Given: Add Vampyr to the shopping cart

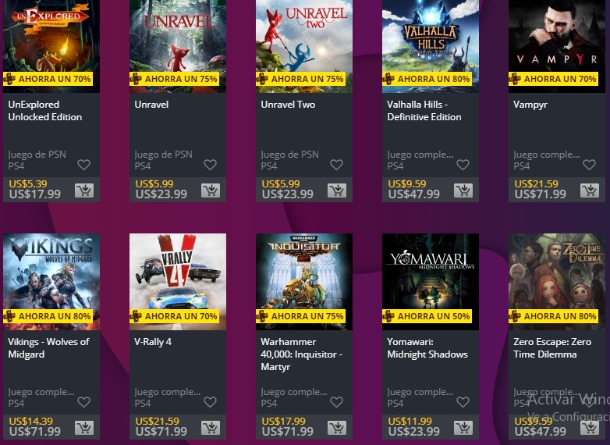Looking at the screenshot, I should (590, 190).
